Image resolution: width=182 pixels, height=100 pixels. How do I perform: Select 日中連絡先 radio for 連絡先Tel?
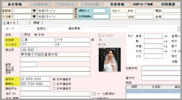(54, 89)
